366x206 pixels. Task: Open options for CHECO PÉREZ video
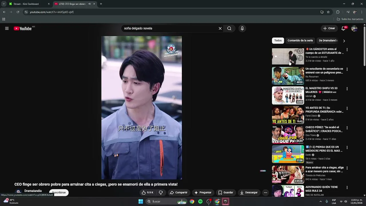click(x=347, y=128)
